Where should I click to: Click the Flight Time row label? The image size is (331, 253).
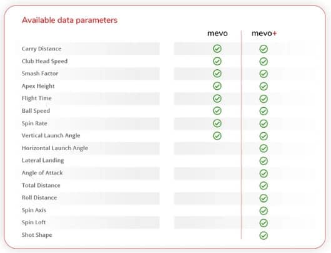pyautogui.click(x=37, y=98)
